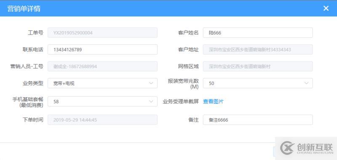Viewport: 337px width, 160px height.
Task: Click the 业务类型 label
Action: [33, 83]
